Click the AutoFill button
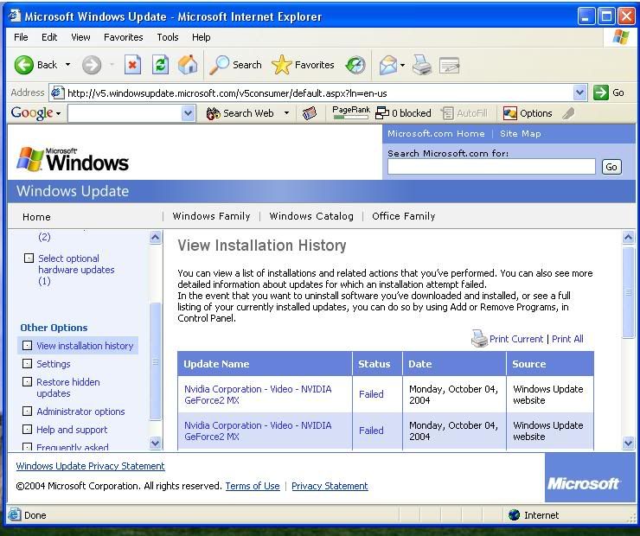This screenshot has width=640, height=536. pyautogui.click(x=464, y=113)
